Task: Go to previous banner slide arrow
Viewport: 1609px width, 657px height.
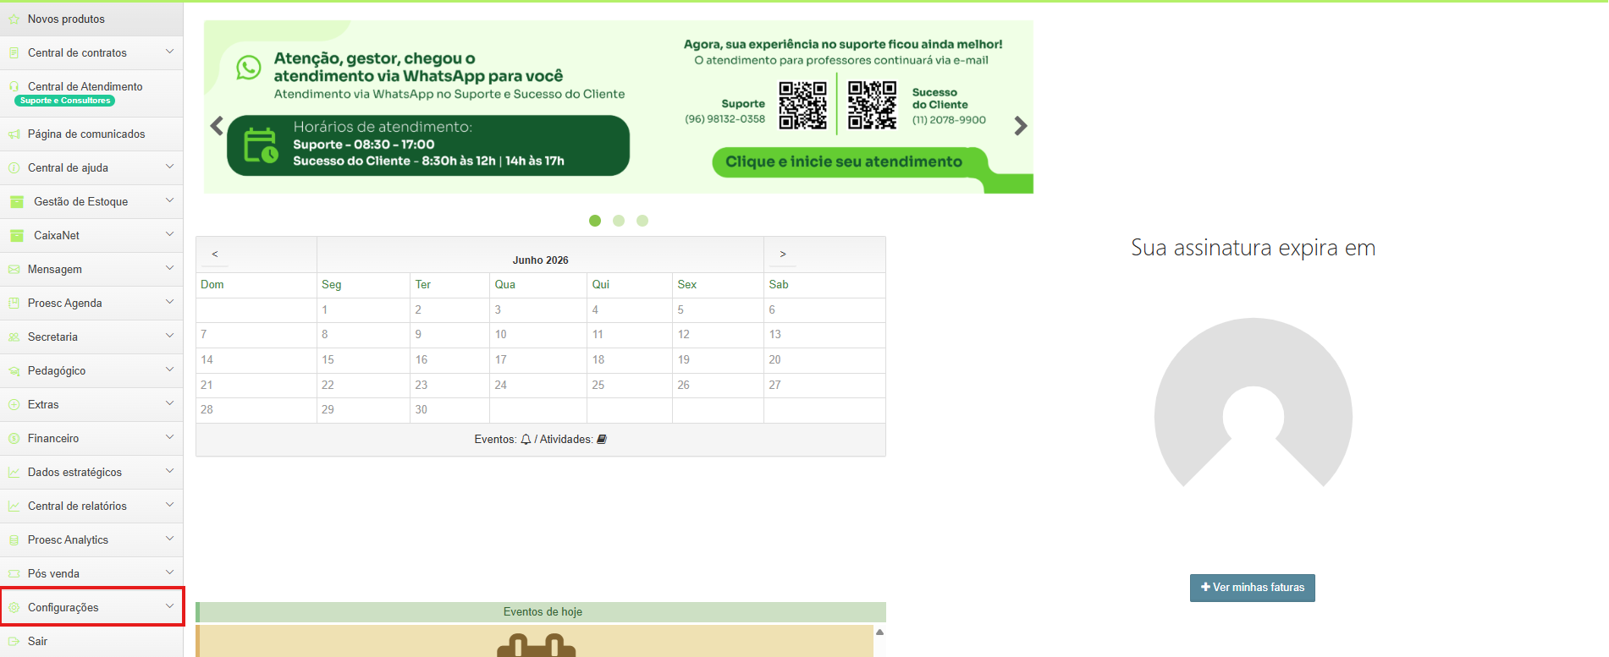Action: 217,126
